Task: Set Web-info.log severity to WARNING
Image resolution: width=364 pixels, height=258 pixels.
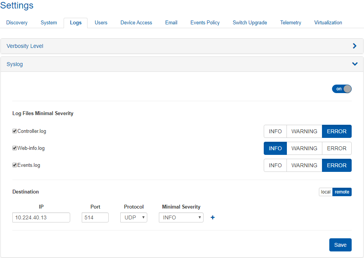Action: (x=304, y=148)
